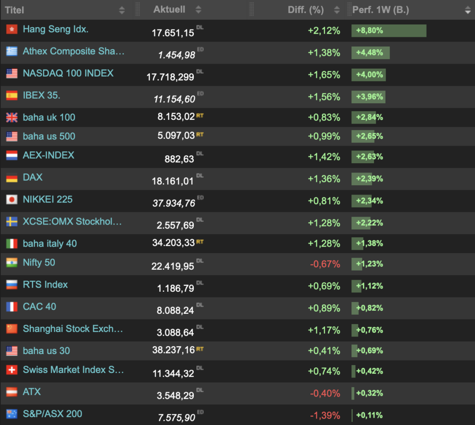Click the RT badge on baha us 500 price
475x425 pixels.
pos(200,134)
